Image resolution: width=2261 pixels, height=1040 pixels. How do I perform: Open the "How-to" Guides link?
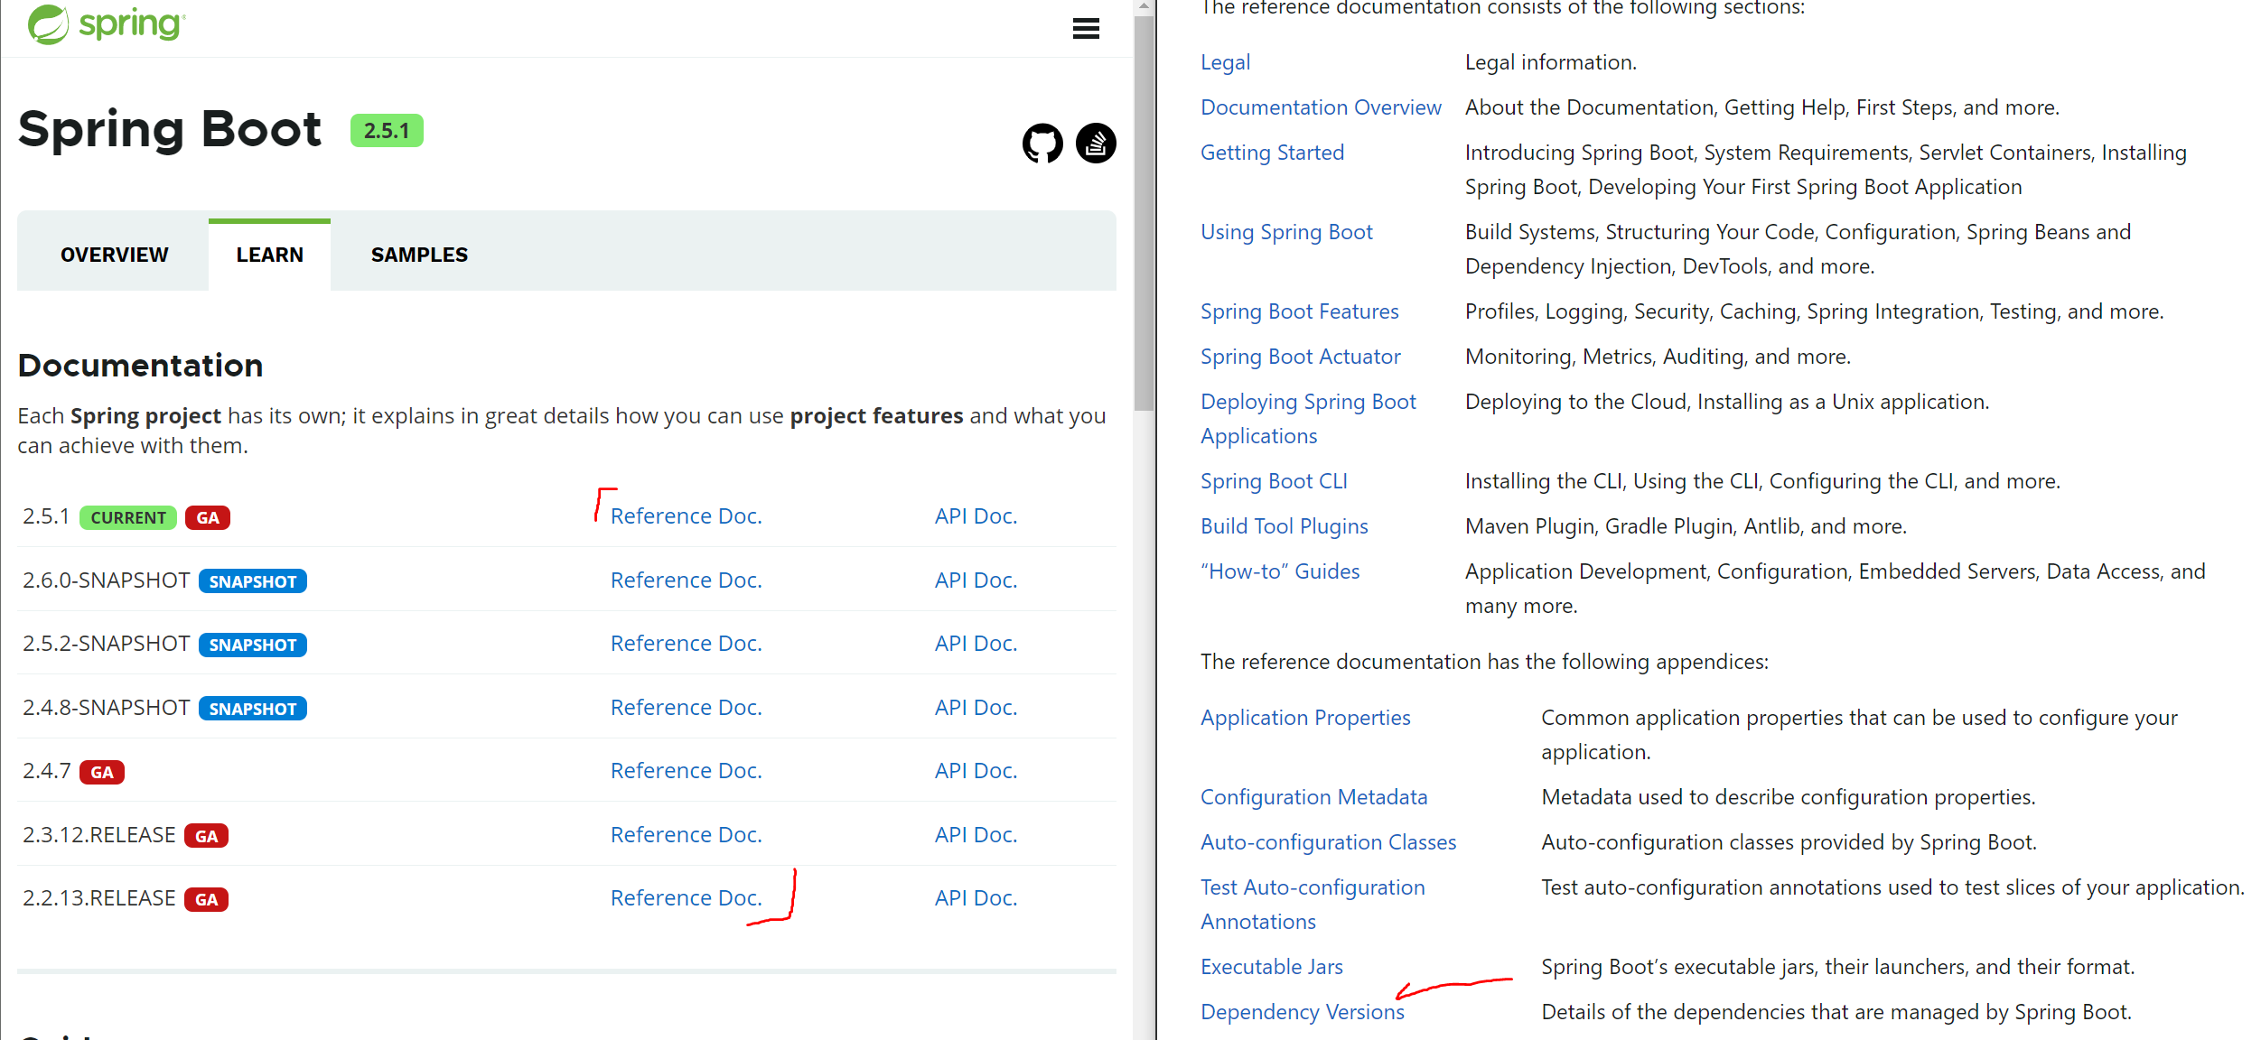1279,571
